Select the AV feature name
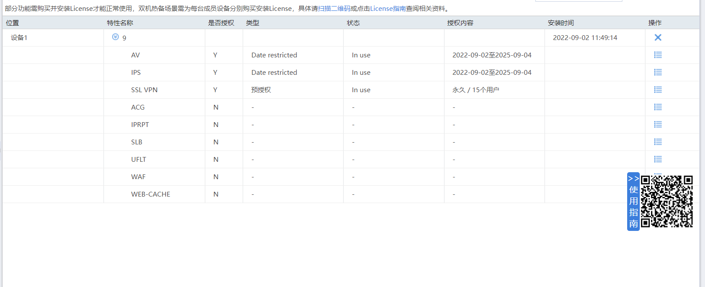Screen dimensions: 705x287 [x=135, y=55]
